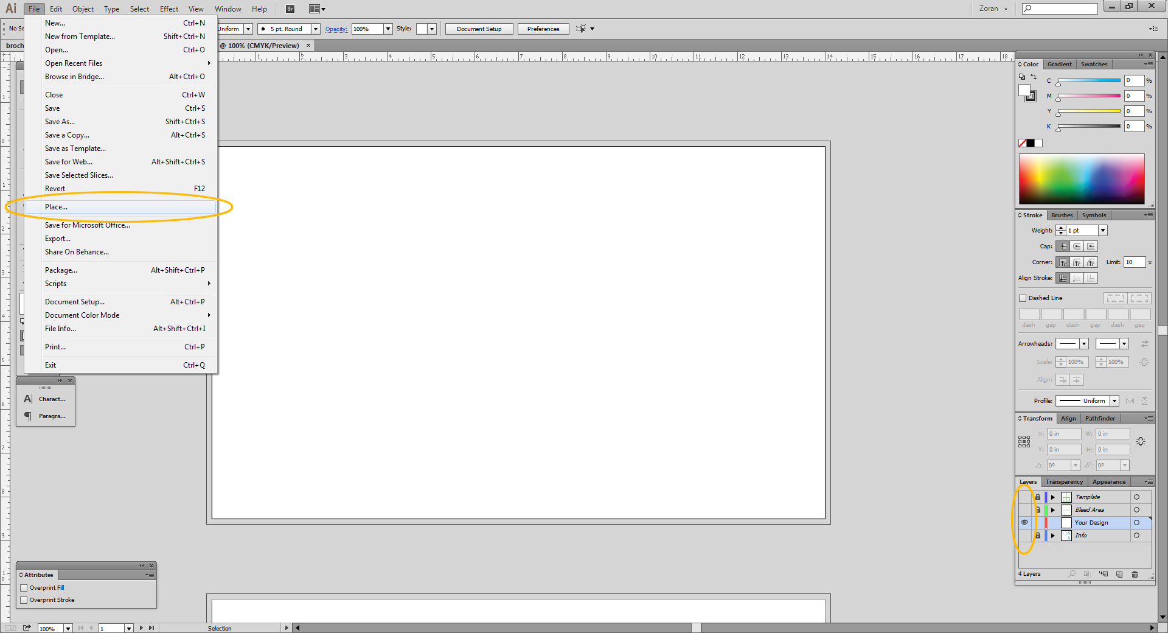Open the Opacity 100% dropdown in control bar
Viewport: 1168px width, 633px height.
tap(388, 29)
